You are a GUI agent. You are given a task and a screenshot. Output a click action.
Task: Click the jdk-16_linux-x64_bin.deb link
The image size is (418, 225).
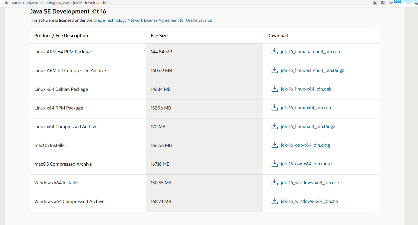pos(306,89)
